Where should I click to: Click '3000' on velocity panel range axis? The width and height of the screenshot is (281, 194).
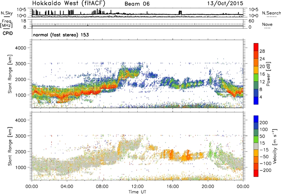click(21, 136)
